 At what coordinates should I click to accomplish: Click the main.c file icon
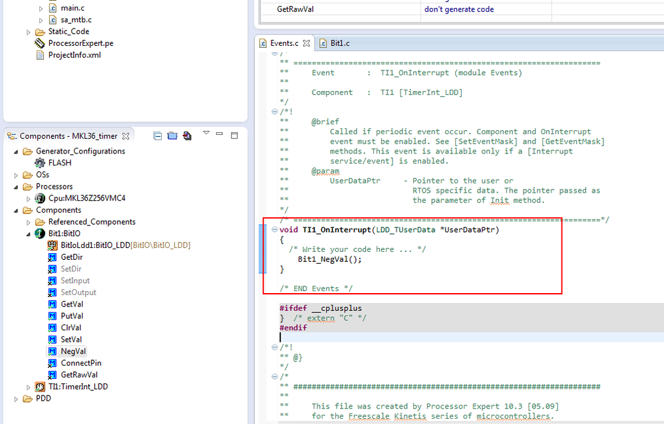pyautogui.click(x=53, y=8)
